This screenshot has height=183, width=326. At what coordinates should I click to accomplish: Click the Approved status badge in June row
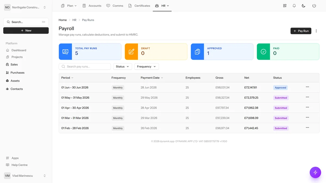[x=280, y=88]
